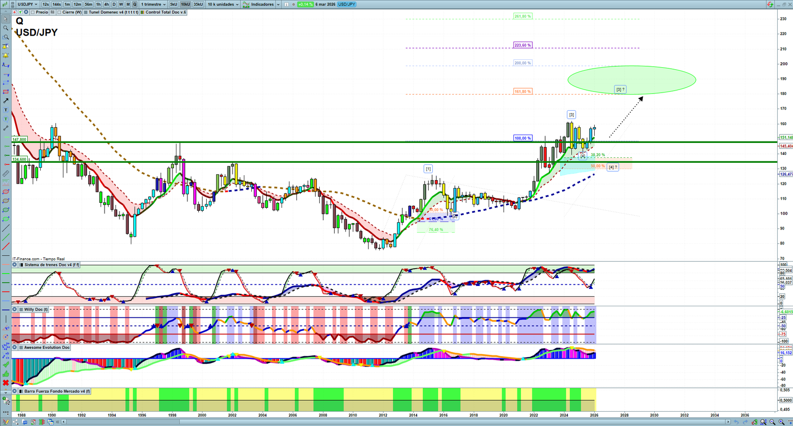Select the red rectangle drawing tool
The width and height of the screenshot is (793, 426).
click(5, 92)
